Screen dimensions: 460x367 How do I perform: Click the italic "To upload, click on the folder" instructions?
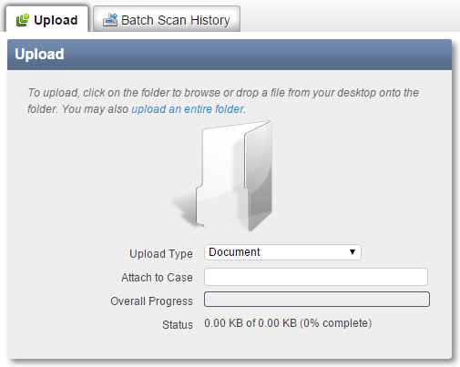(223, 101)
